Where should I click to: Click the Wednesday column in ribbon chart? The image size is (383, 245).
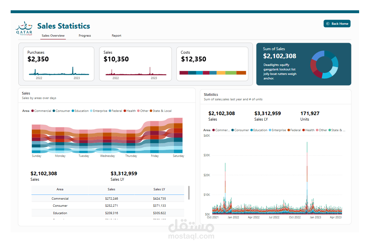coord(107,141)
